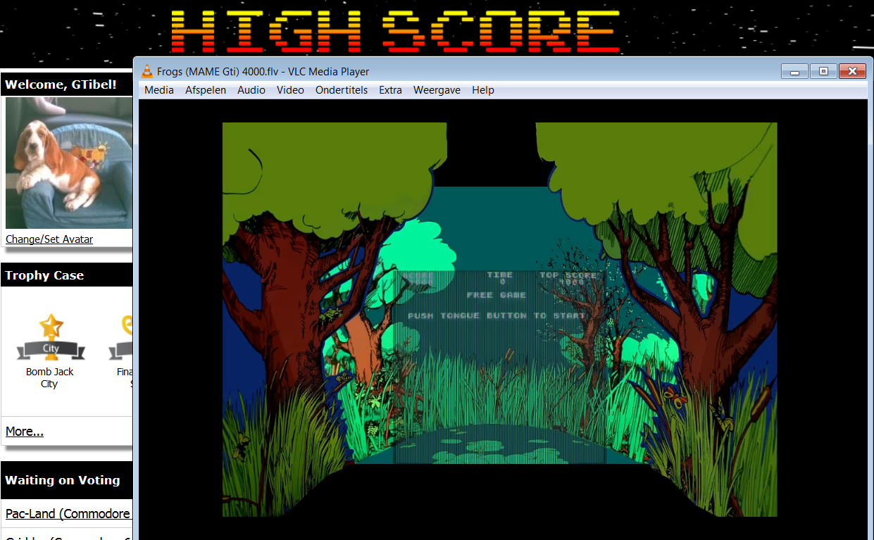The width and height of the screenshot is (874, 540).
Task: Open the Ondertitels menu
Action: click(342, 90)
